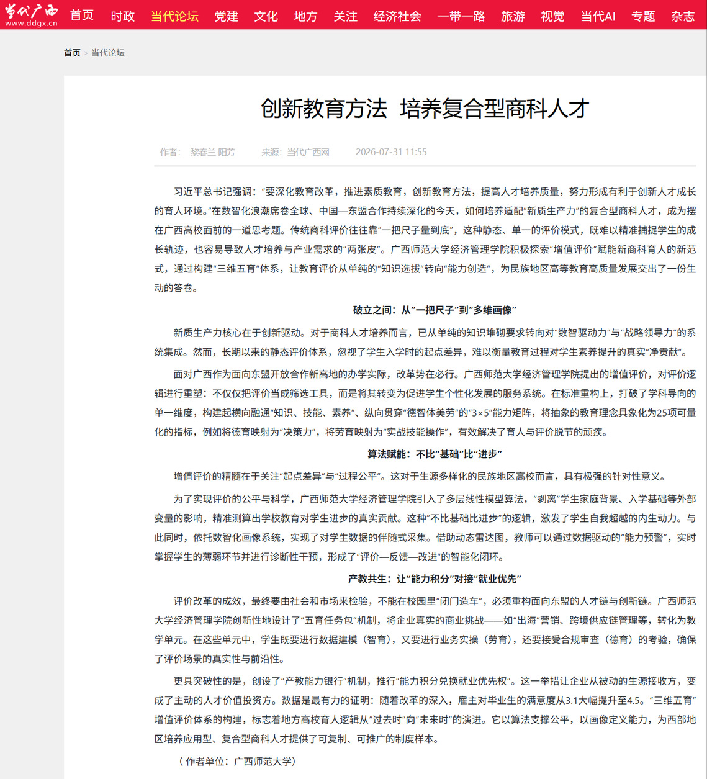
Task: Click the 当代论坛 breadcrumb link
Action: 108,53
